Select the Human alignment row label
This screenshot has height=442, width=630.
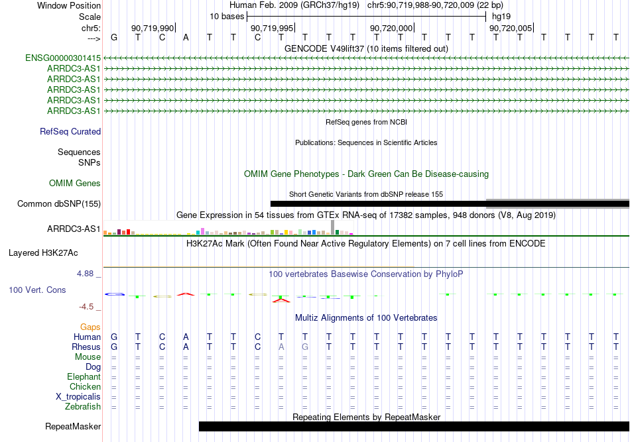(87, 337)
